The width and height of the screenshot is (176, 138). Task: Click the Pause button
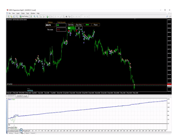96,25
